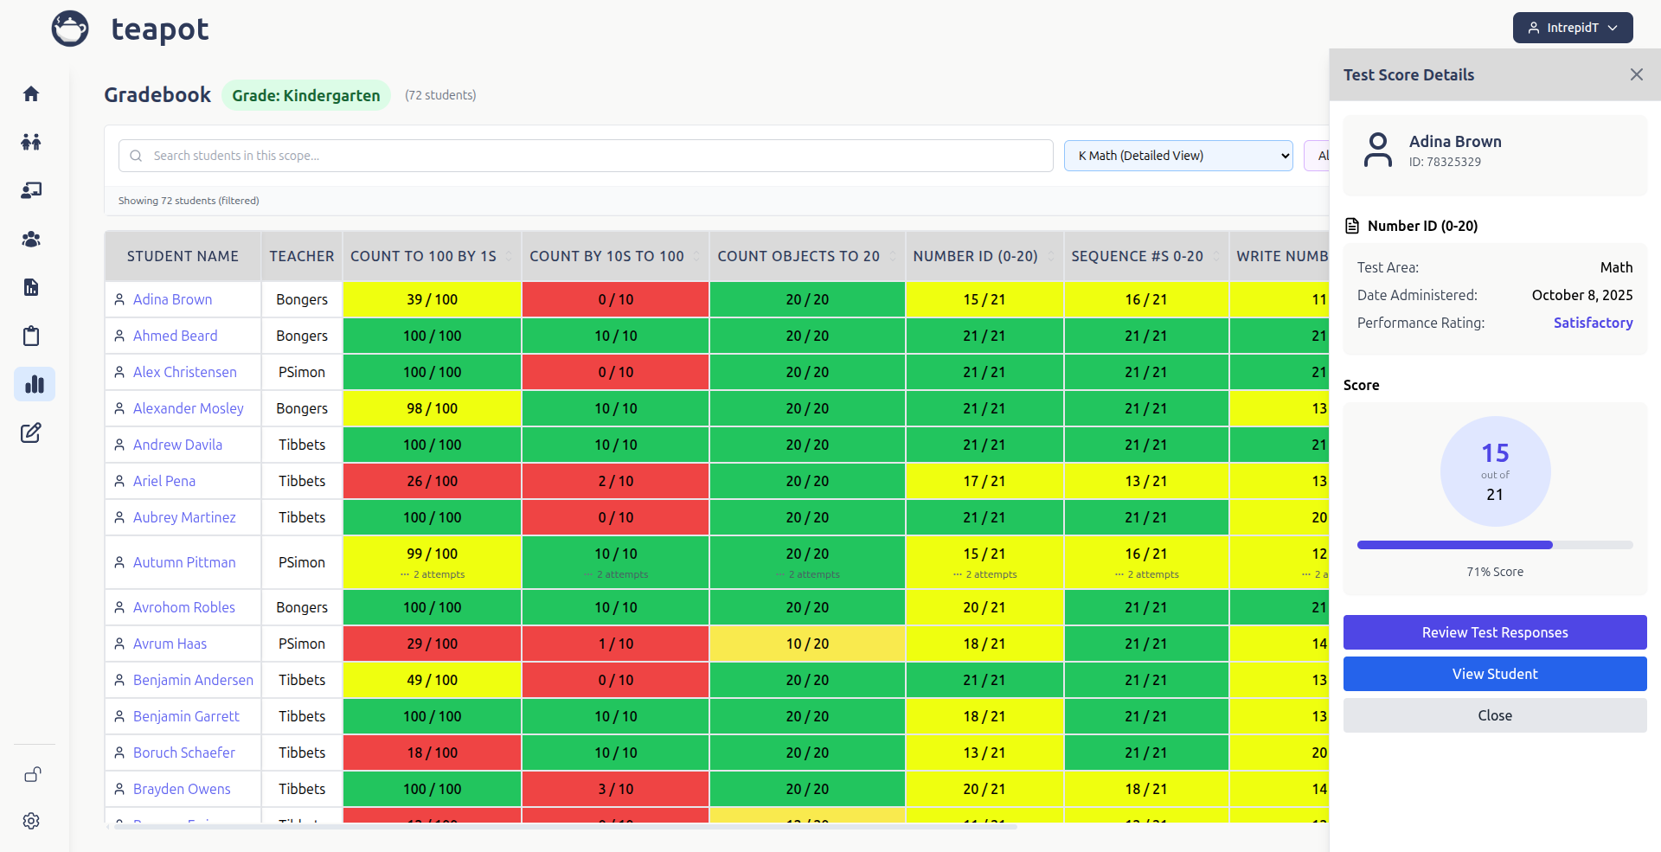Open Adina Brown's student record link
1661x852 pixels.
(x=171, y=298)
